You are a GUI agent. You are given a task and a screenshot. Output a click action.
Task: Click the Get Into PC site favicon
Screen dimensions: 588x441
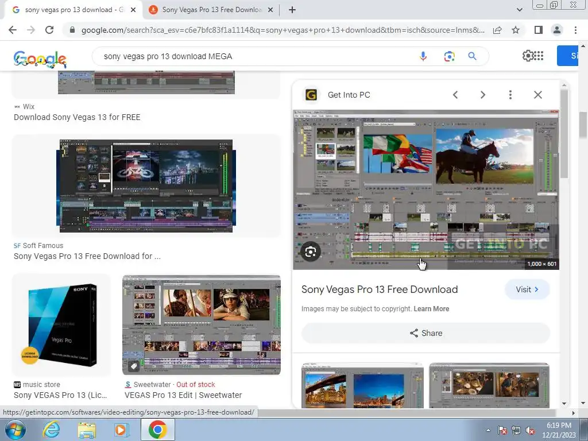pyautogui.click(x=311, y=95)
